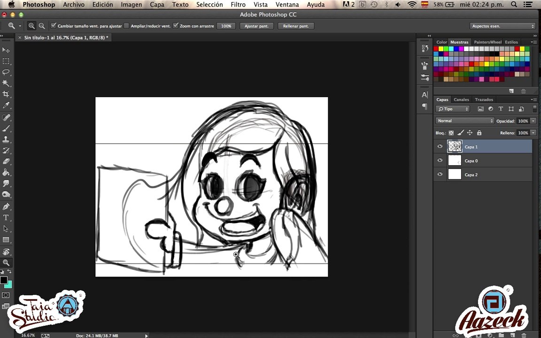This screenshot has width=541, height=338.
Task: Toggle visibility of Capa 2 layer
Action: coord(440,175)
